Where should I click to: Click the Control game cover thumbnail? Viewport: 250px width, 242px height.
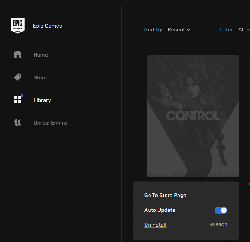(193, 116)
